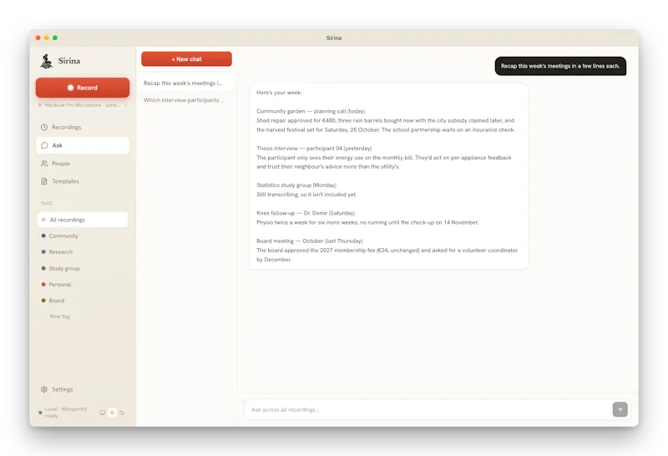668x456 pixels.
Task: Select the All recordings tag filter
Action: (83, 220)
